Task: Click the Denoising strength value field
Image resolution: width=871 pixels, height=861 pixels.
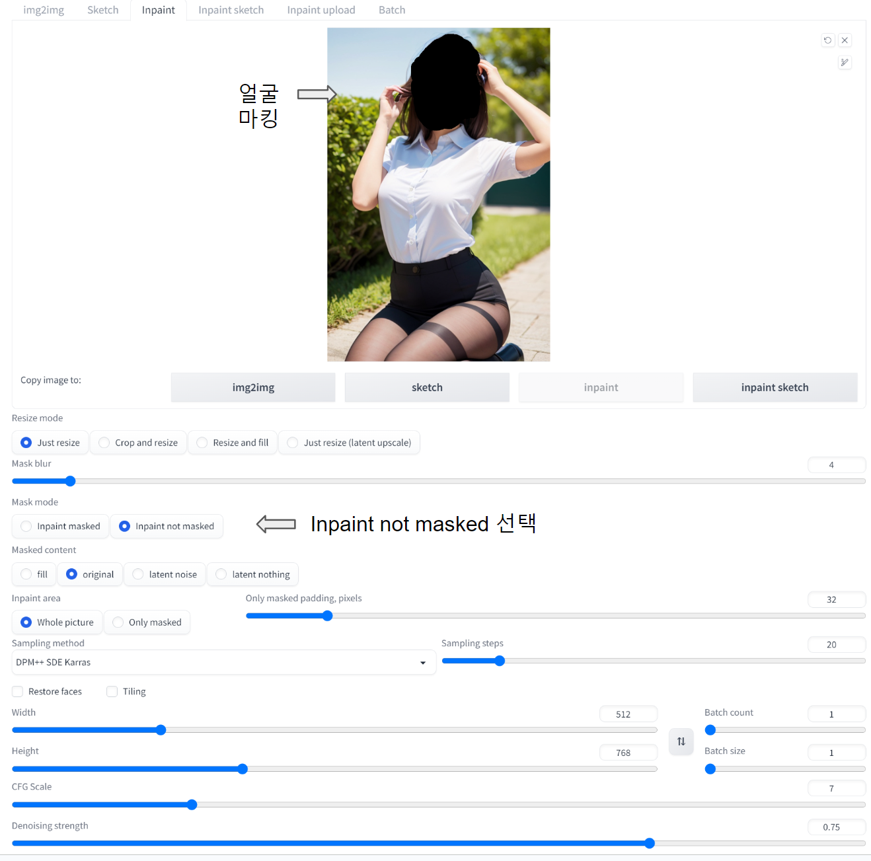Action: coord(837,827)
